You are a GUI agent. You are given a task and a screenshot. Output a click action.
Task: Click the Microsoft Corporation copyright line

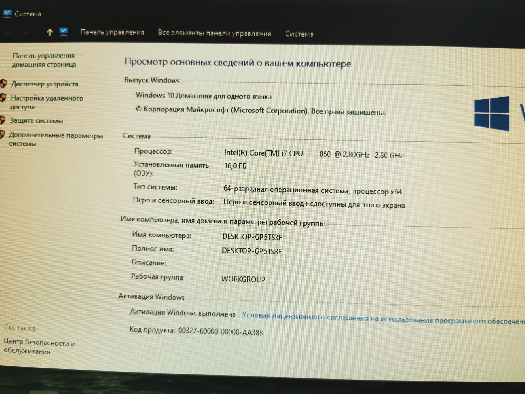click(260, 111)
